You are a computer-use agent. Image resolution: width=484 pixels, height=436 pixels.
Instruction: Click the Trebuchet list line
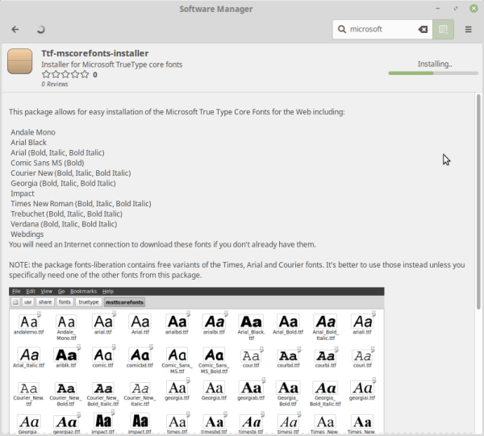point(66,214)
